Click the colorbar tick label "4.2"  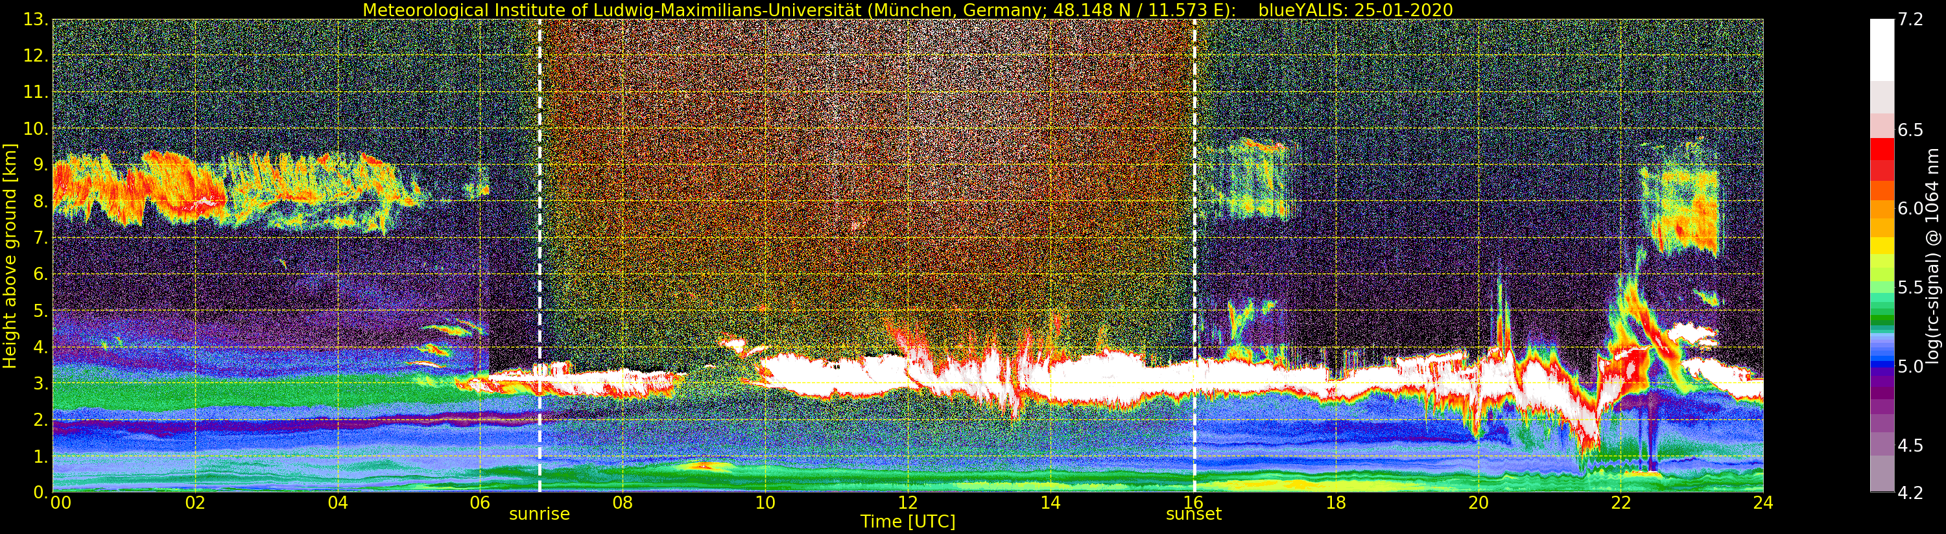[x=1910, y=493]
